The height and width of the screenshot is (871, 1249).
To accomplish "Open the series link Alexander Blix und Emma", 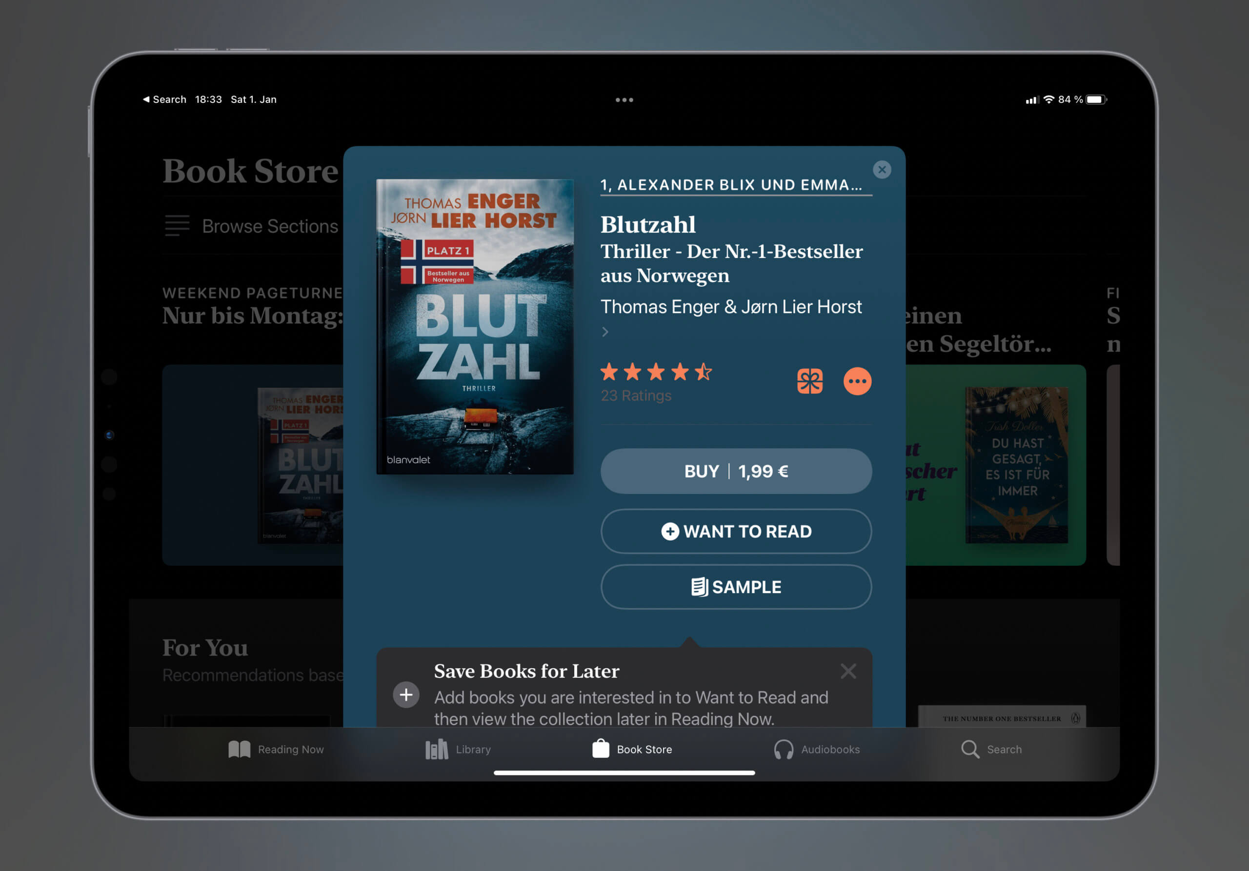I will (x=736, y=185).
